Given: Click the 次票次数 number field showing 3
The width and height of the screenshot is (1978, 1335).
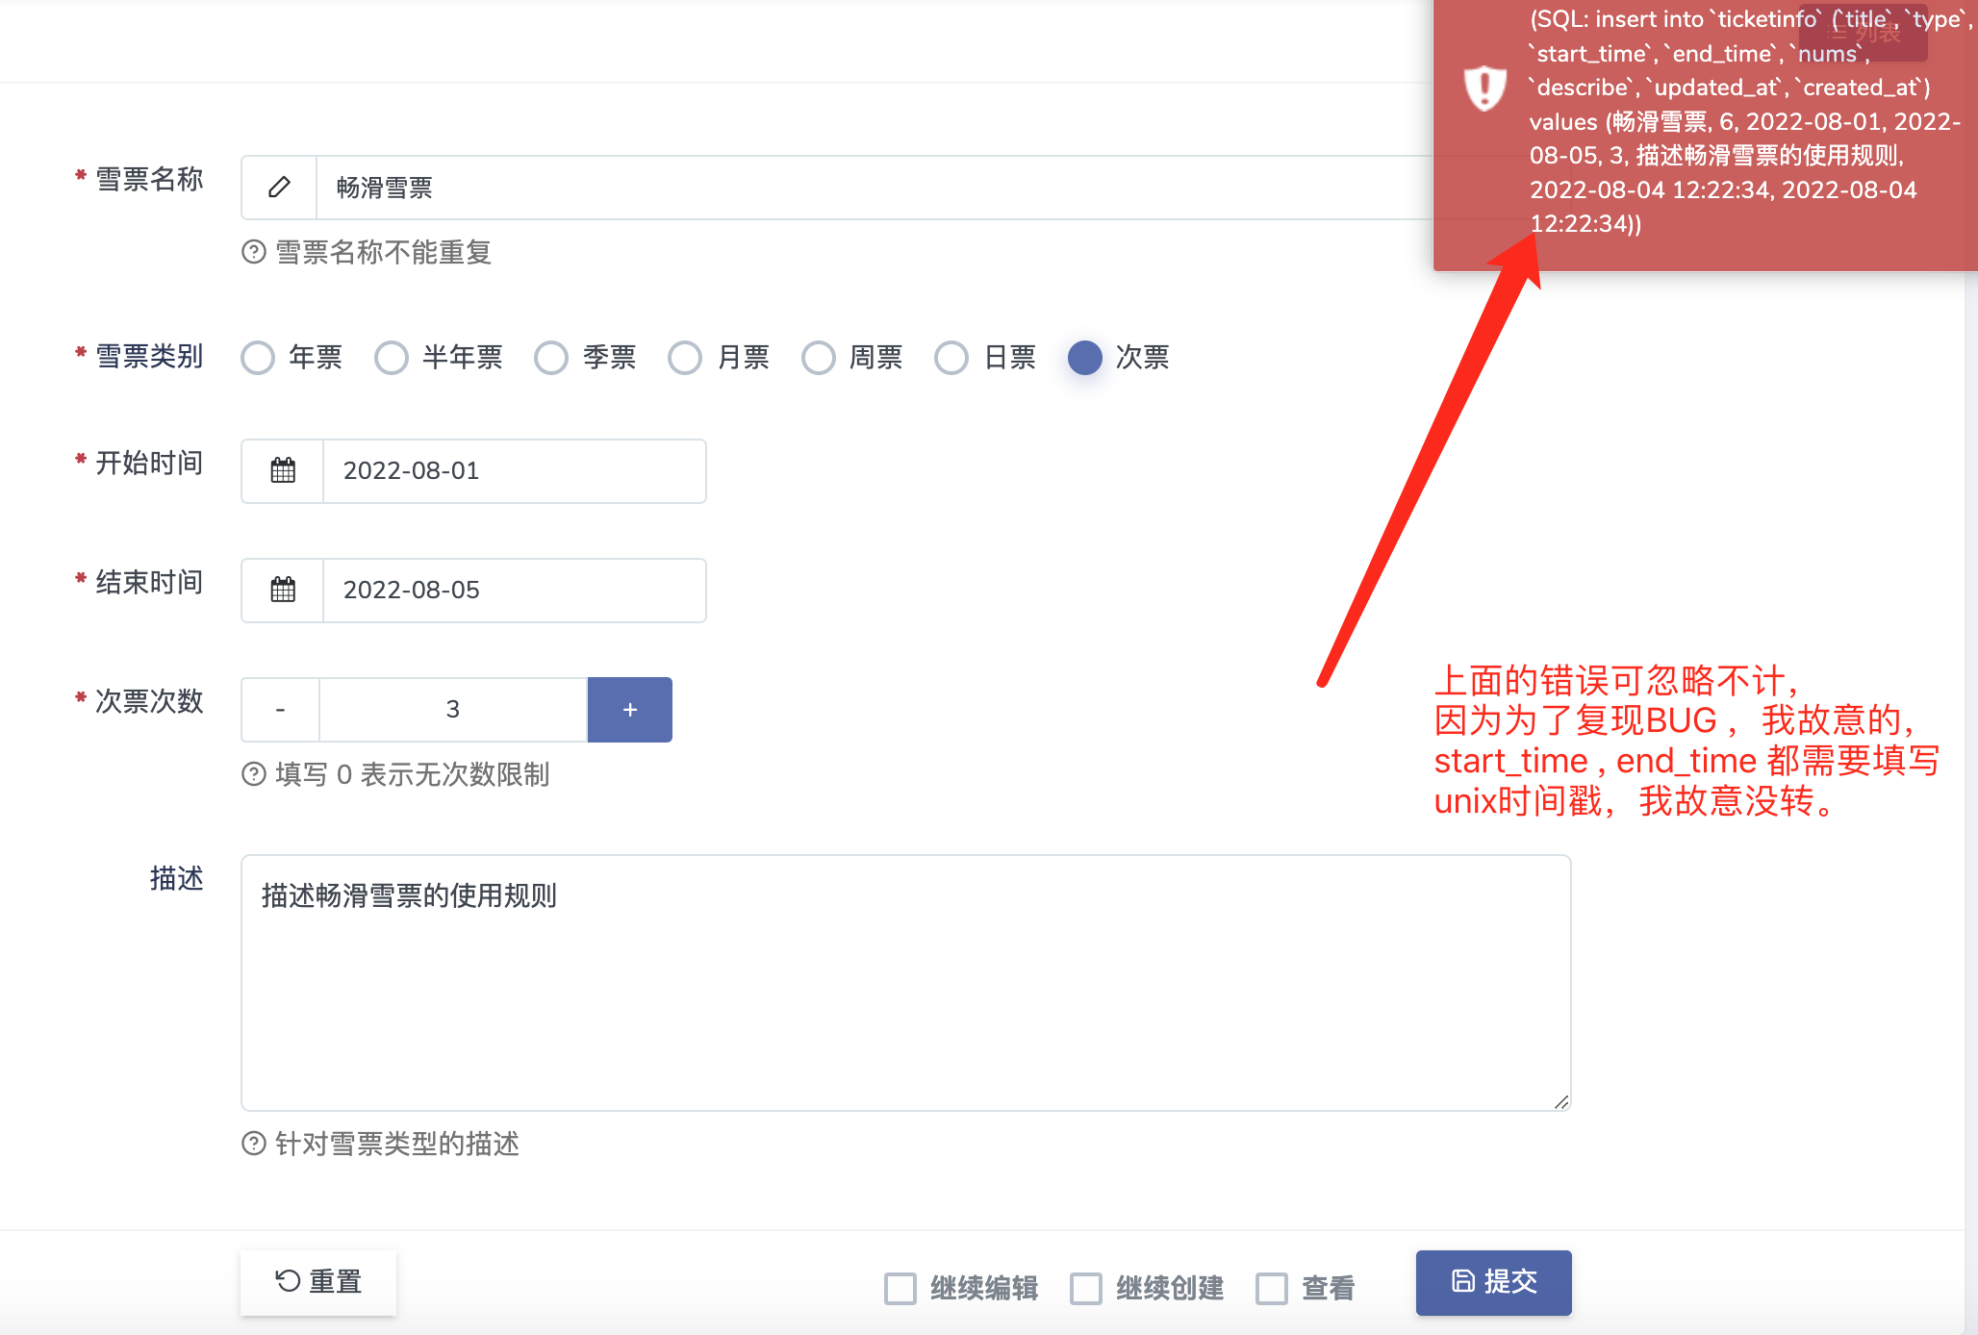Looking at the screenshot, I should coord(453,710).
